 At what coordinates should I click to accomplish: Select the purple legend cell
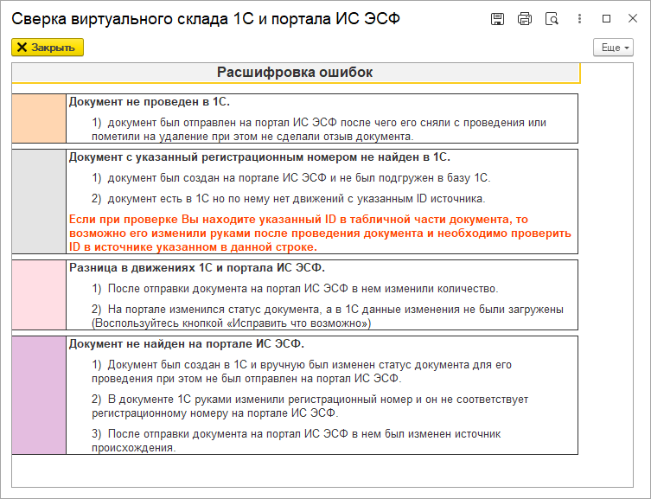click(39, 395)
